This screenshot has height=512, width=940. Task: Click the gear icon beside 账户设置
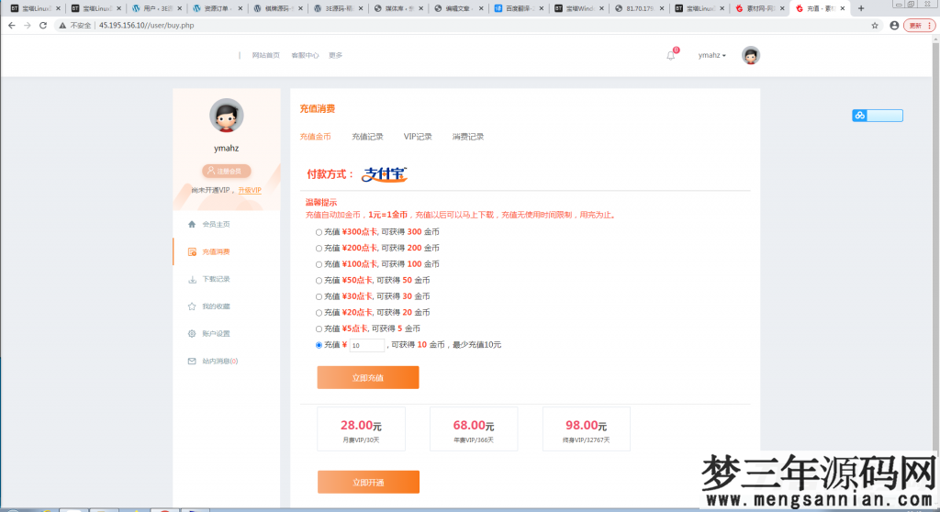click(x=192, y=333)
